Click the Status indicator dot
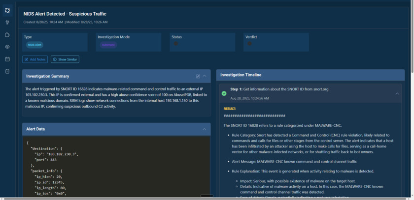This screenshot has height=200, width=414. 175,44
